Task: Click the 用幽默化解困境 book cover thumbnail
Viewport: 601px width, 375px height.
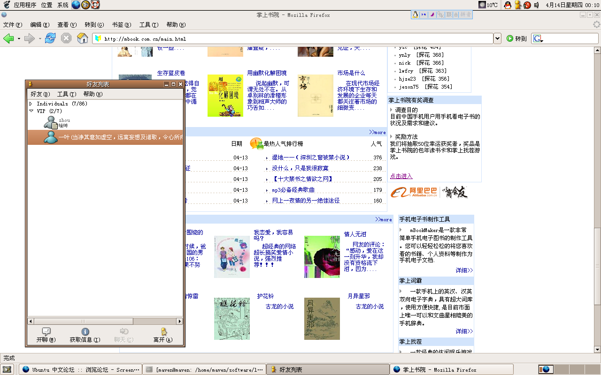Action: [225, 96]
